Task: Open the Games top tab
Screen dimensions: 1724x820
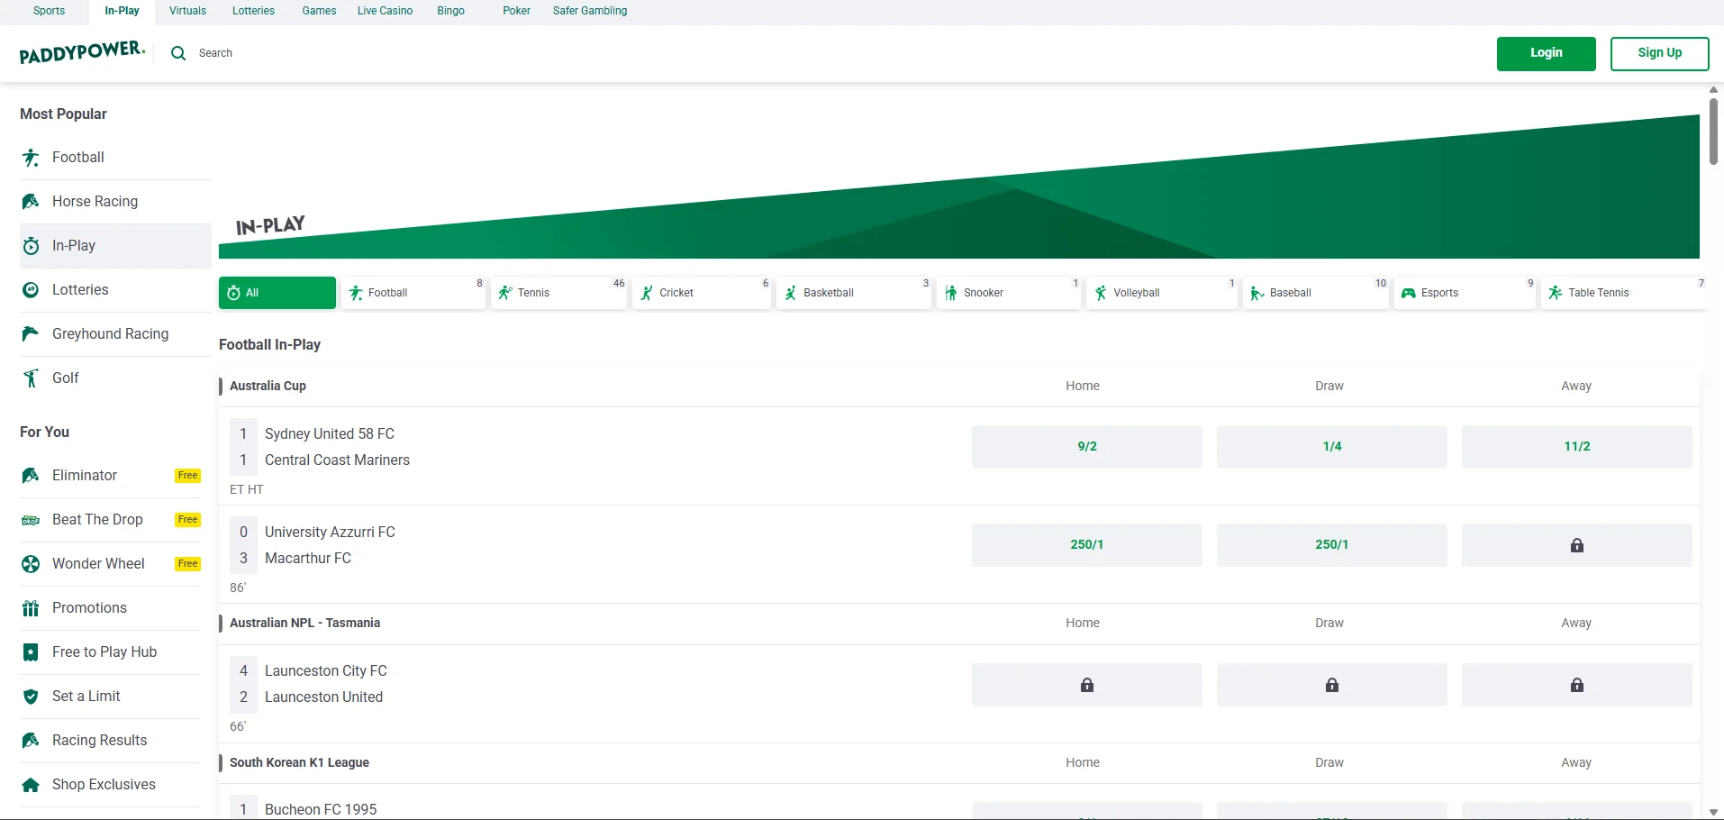Action: (319, 11)
